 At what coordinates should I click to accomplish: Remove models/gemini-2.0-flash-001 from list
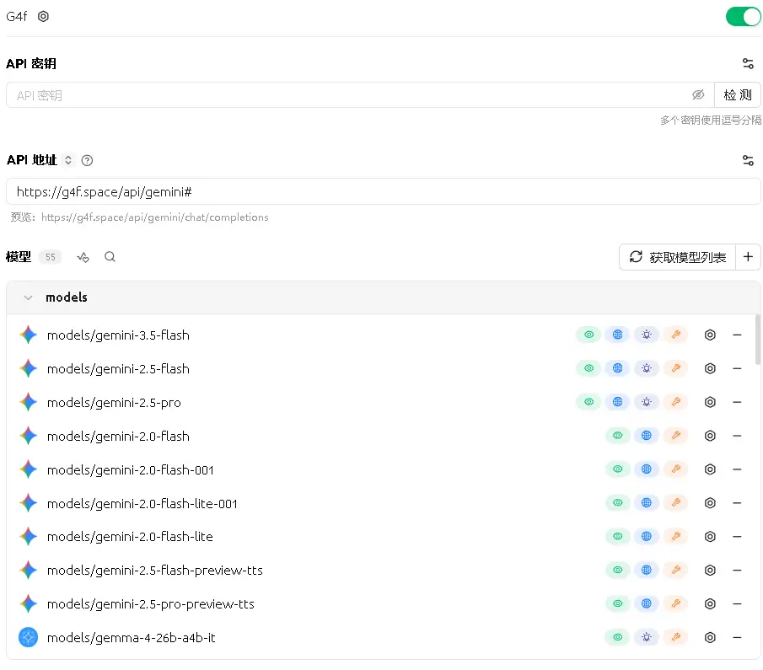(737, 469)
